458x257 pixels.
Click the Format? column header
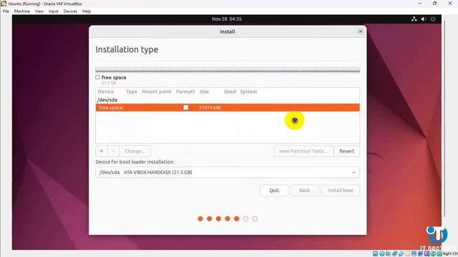pos(185,91)
